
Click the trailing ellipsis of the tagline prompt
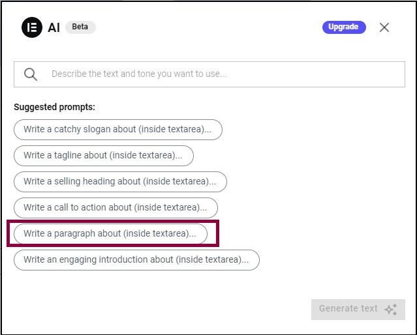click(179, 156)
